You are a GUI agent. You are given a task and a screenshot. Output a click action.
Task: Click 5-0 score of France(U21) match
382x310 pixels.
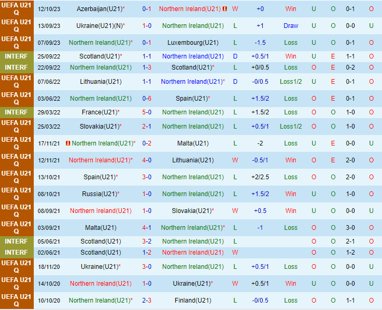(x=147, y=112)
